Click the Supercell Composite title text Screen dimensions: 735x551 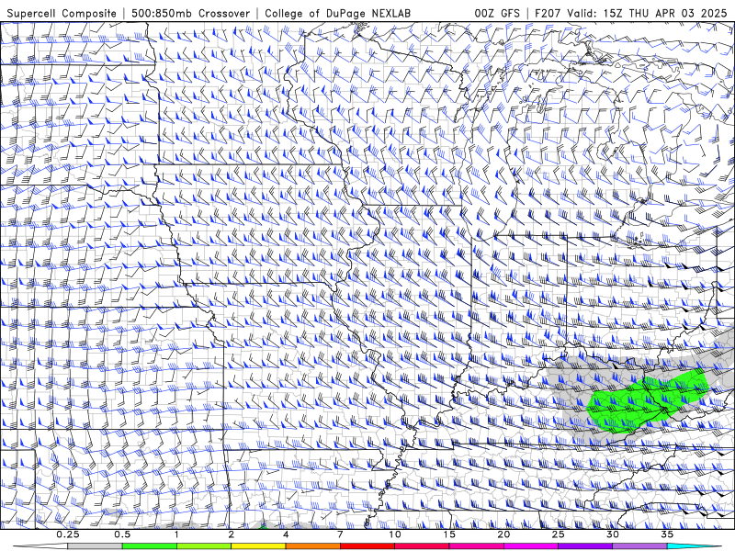tap(62, 14)
